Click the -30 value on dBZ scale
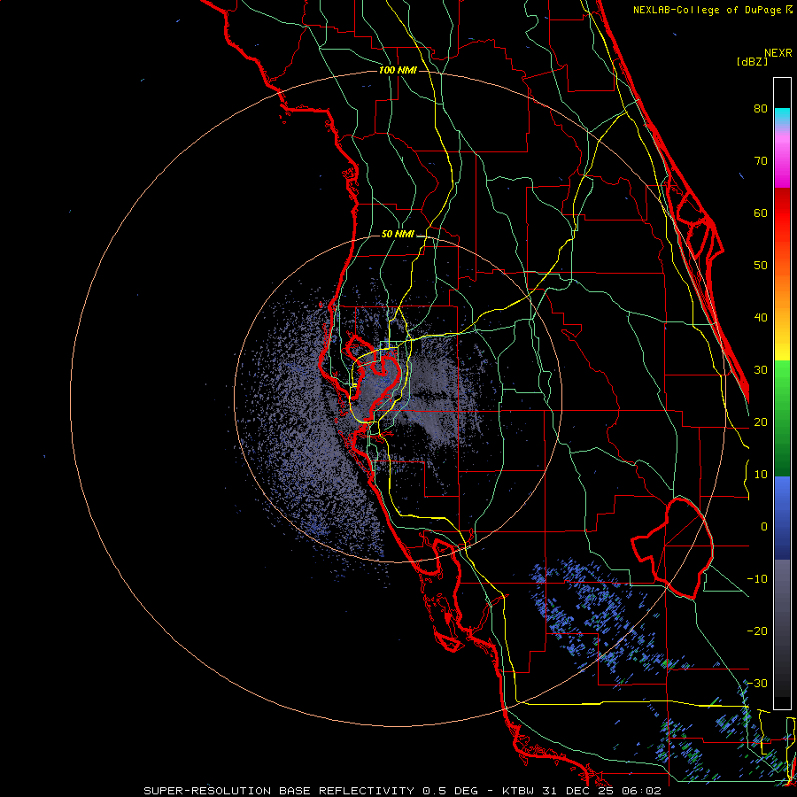 [757, 684]
